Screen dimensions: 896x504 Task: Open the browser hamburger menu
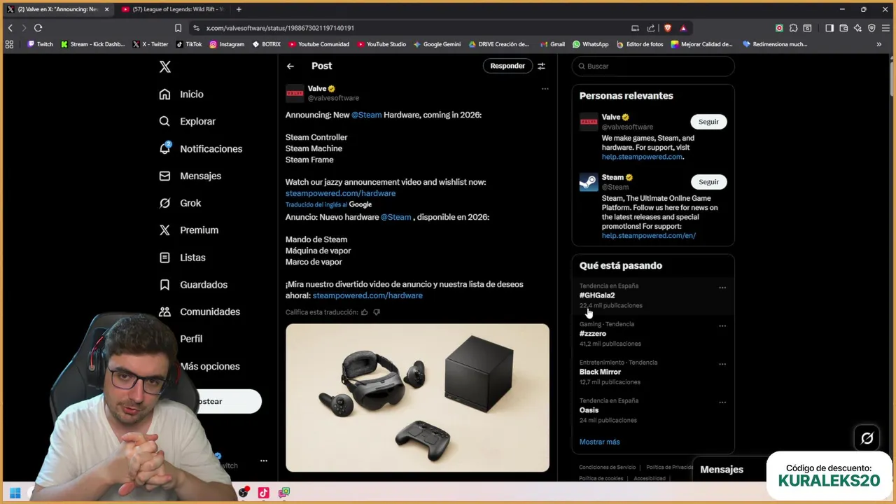885,28
